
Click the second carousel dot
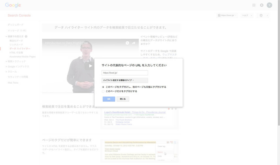click(x=172, y=109)
